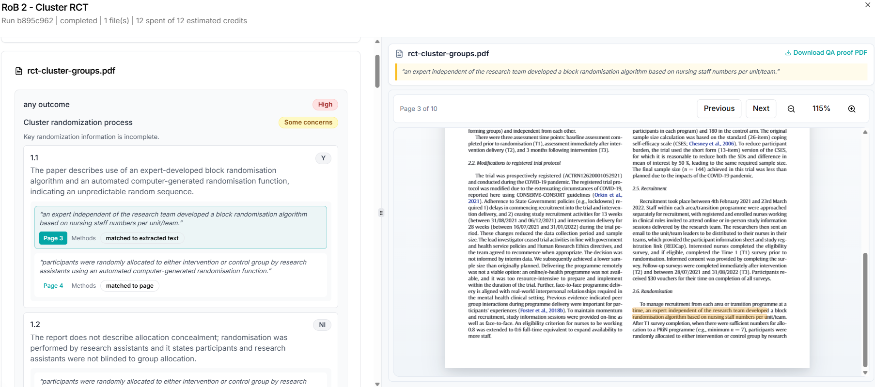Click the '2.2. Modifications to registered trial protocol' heading
875x387 pixels.
(514, 163)
